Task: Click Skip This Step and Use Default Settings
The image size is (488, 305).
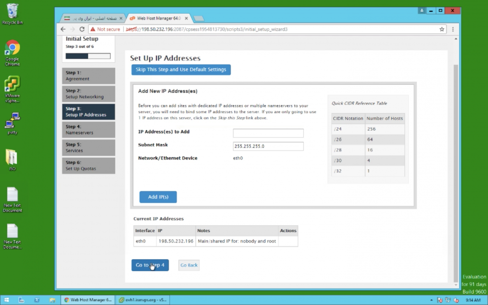Action: point(181,70)
